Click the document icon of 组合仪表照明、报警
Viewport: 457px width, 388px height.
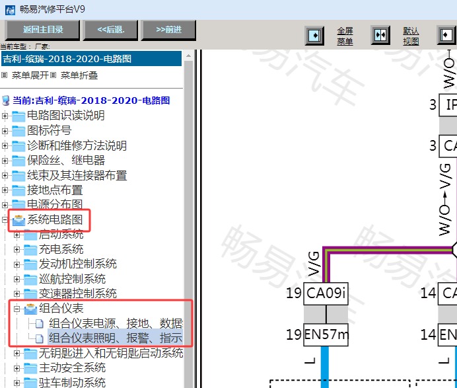[x=40, y=338]
